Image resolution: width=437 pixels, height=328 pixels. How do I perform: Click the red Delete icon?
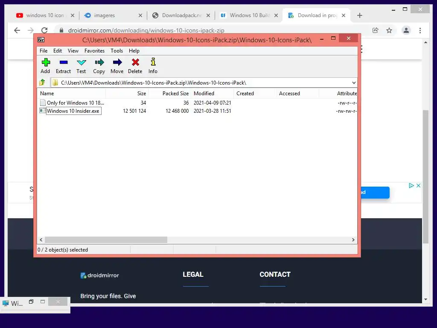tap(135, 62)
